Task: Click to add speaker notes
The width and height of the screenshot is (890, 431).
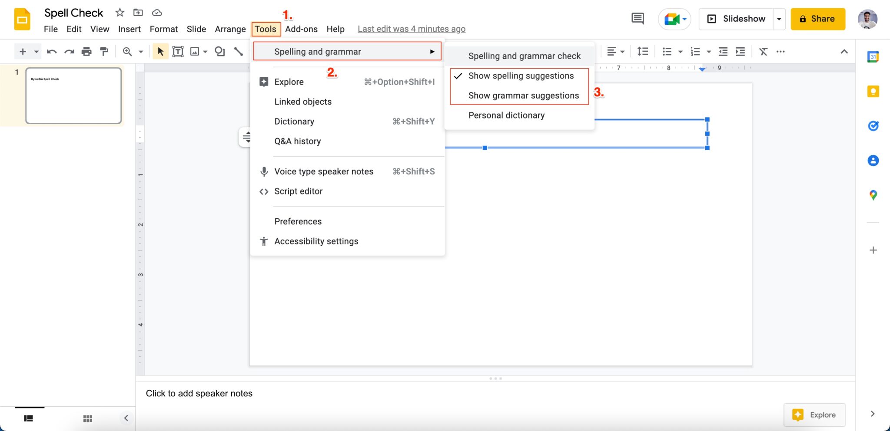Action: (199, 393)
